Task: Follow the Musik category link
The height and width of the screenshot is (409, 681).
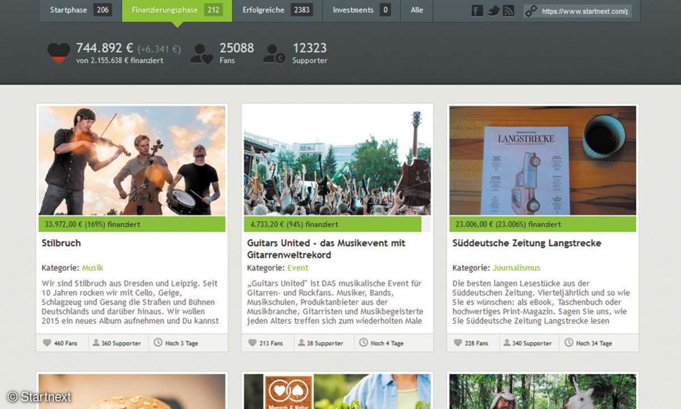Action: (x=93, y=268)
